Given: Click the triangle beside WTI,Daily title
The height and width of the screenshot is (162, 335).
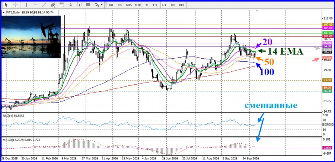Looking at the screenshot, I should coord(3,13).
